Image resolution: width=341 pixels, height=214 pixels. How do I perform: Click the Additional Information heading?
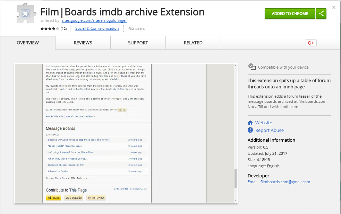point(271,140)
